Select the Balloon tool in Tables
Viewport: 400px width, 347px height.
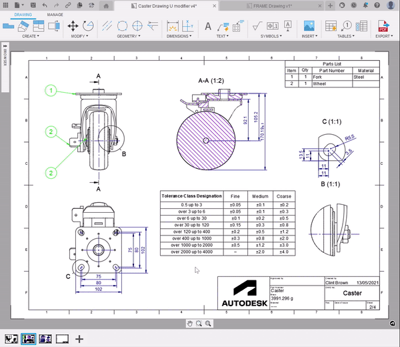coord(348,27)
